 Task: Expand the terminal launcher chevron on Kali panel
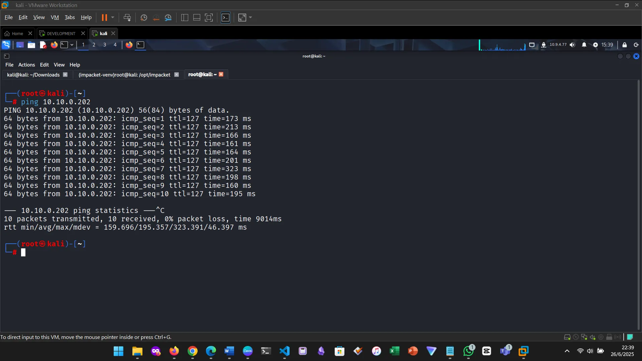point(71,44)
